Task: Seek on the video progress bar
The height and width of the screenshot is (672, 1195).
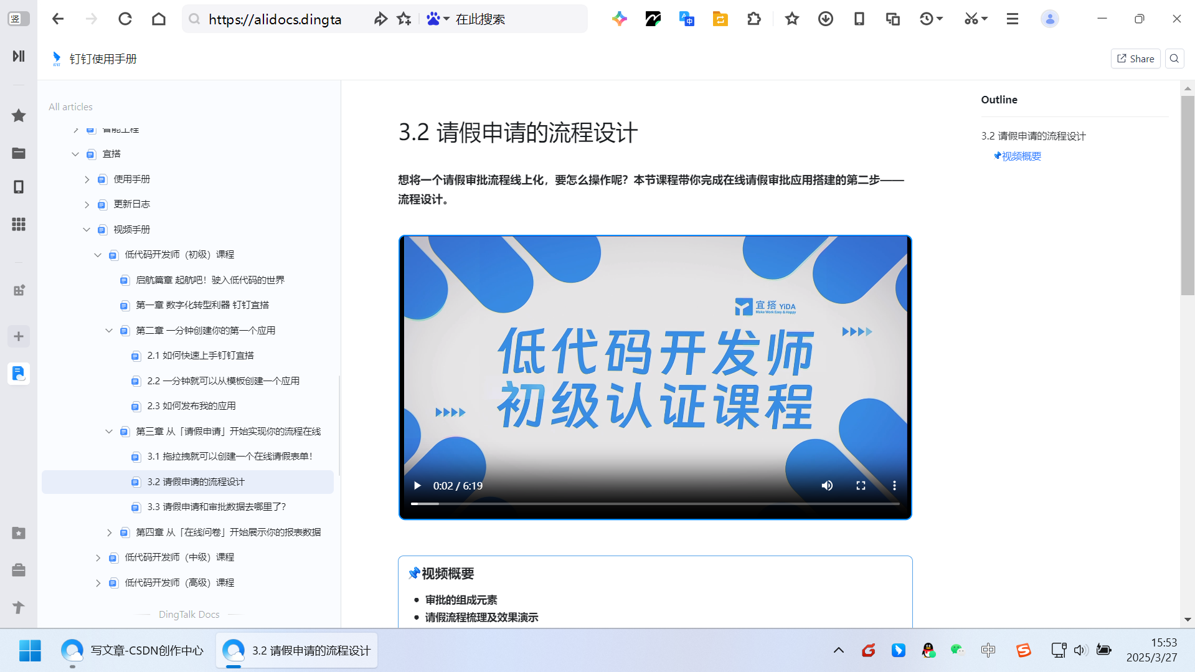Action: click(x=655, y=503)
